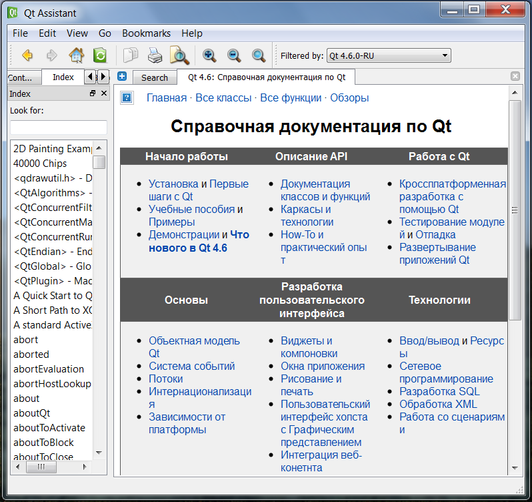Follow the Все классы link
Viewport: 532px width, 502px height.
(223, 98)
